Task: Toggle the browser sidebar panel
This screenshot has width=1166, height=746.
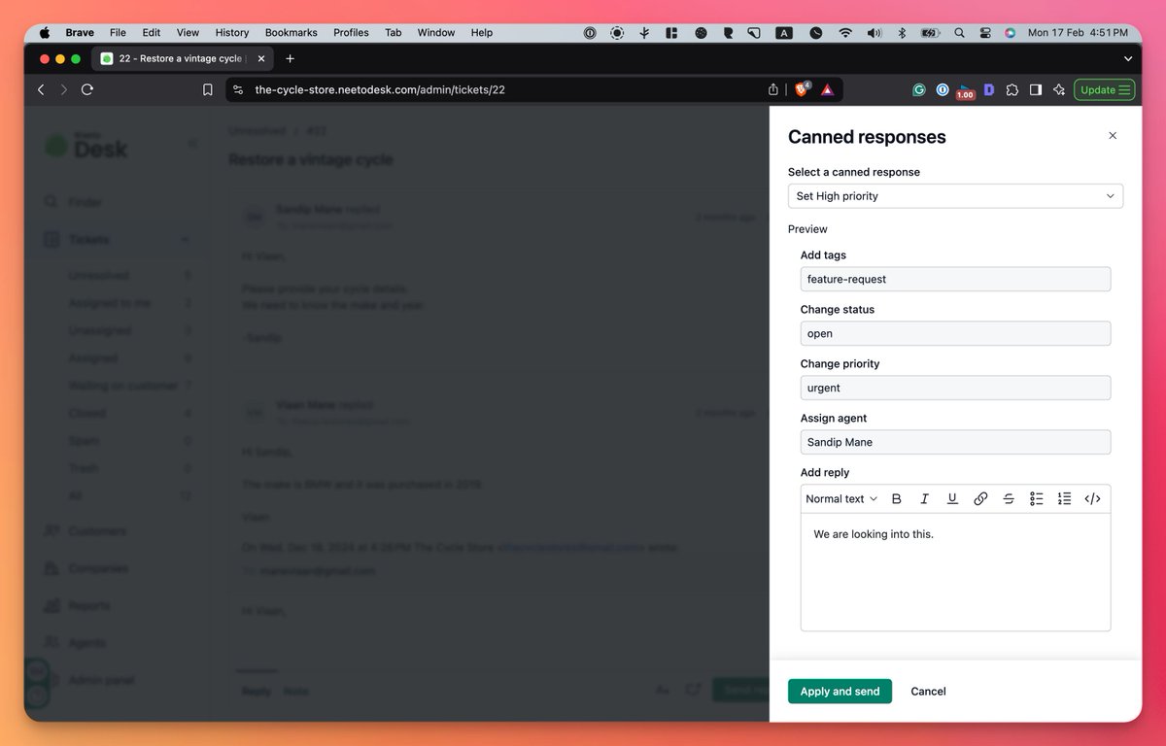Action: coord(1036,89)
